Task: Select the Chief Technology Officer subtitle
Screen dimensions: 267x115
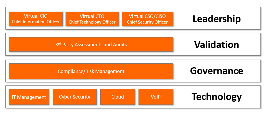Action: (92, 22)
